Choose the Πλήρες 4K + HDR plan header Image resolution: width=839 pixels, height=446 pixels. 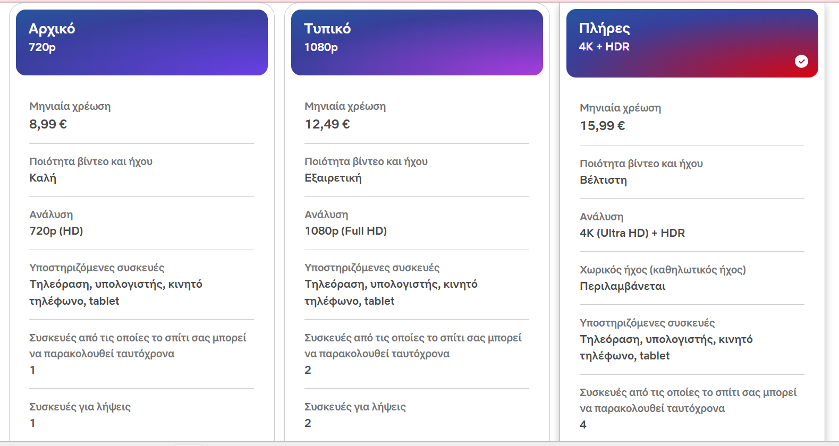[692, 42]
